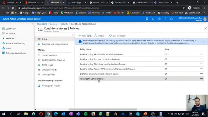Open Windows Start menu

pos(4,114)
